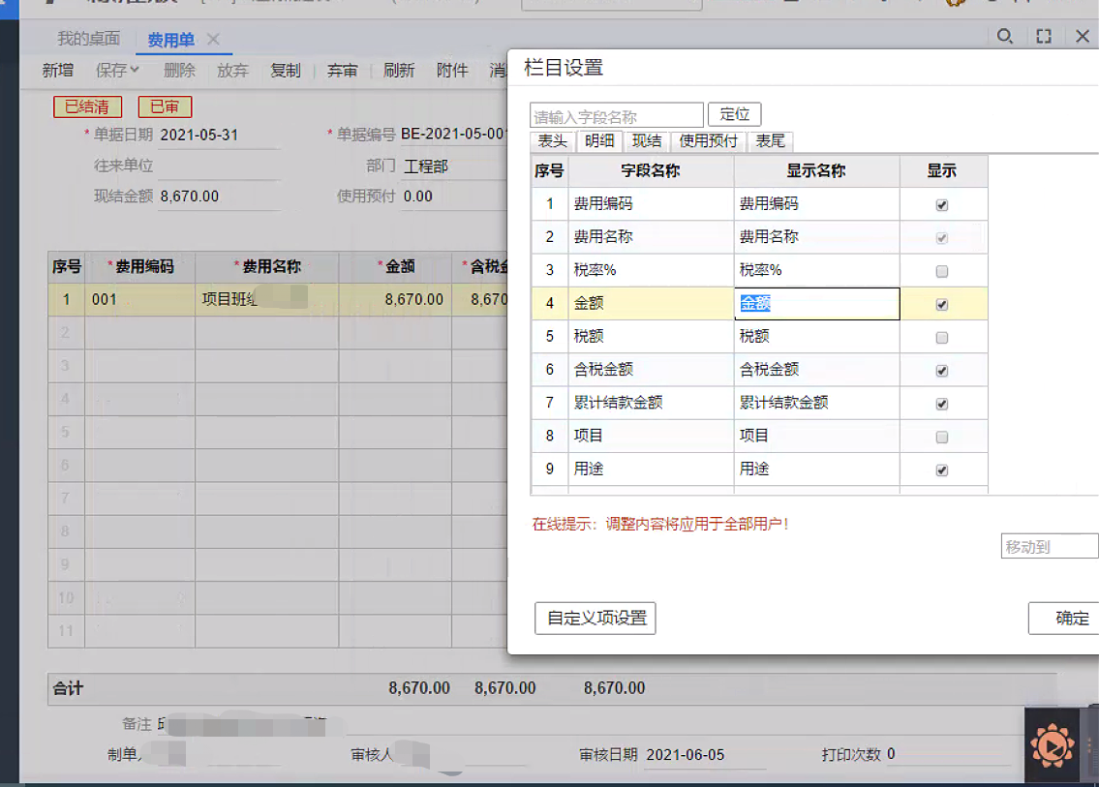Click the 单据日期 value 2021-05-31
The image size is (1099, 787).
(199, 135)
